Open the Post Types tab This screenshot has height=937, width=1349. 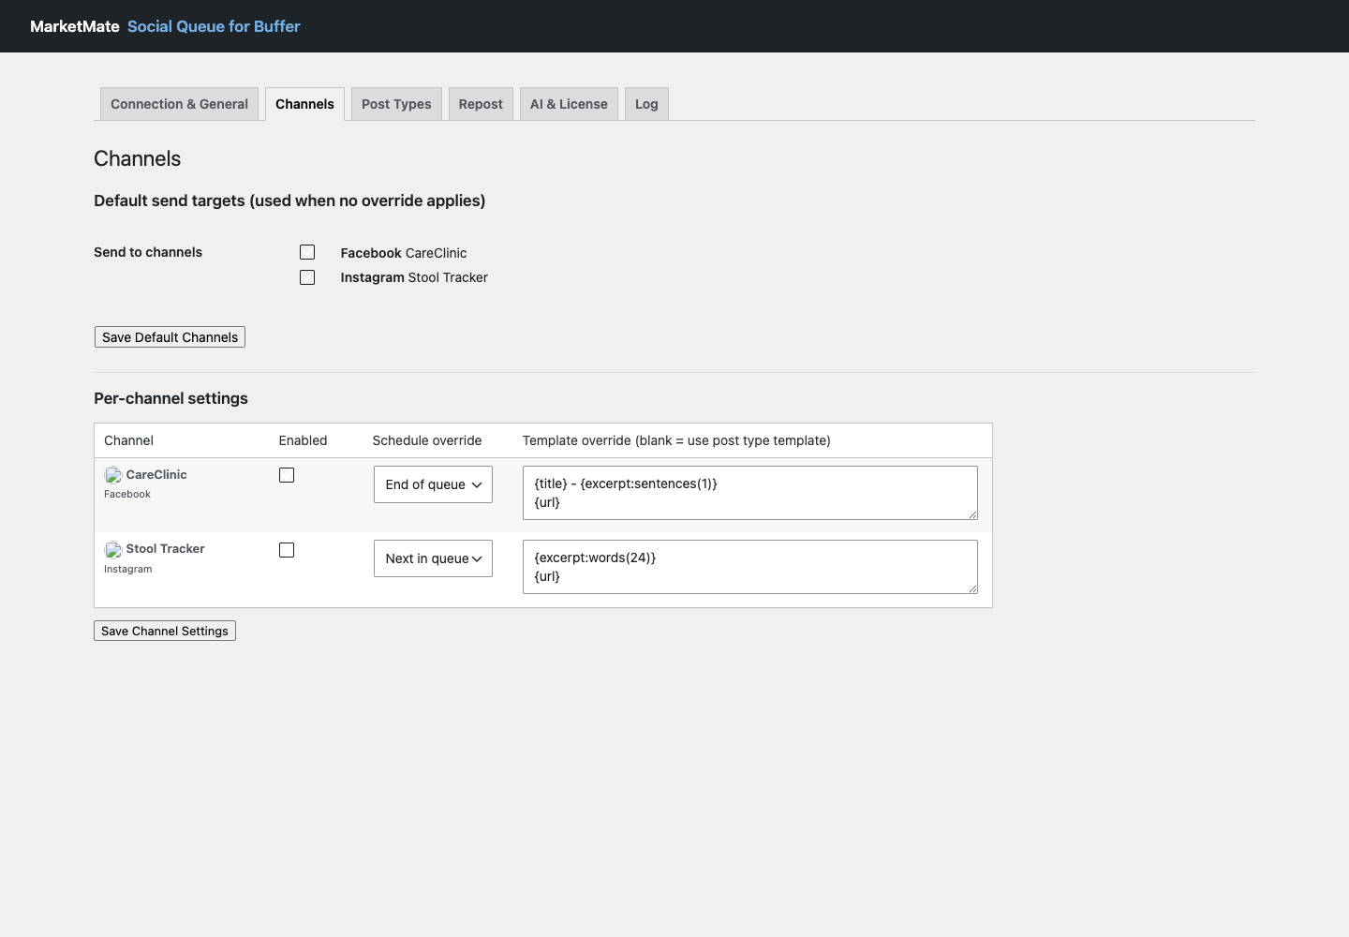396,104
